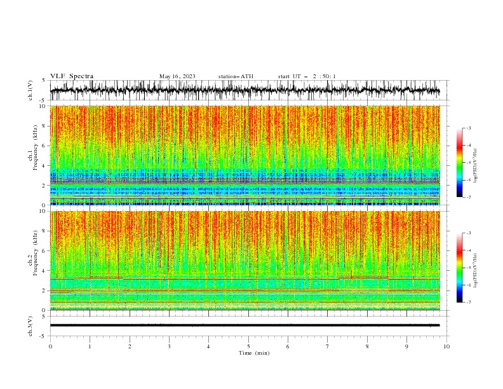This screenshot has height=389, width=503.
Task: Click the 'ch.3(V)' waveform axis label
Action: click(30, 326)
